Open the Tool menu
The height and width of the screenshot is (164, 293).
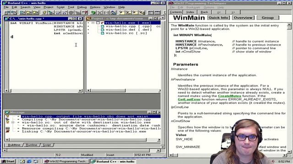(71, 7)
